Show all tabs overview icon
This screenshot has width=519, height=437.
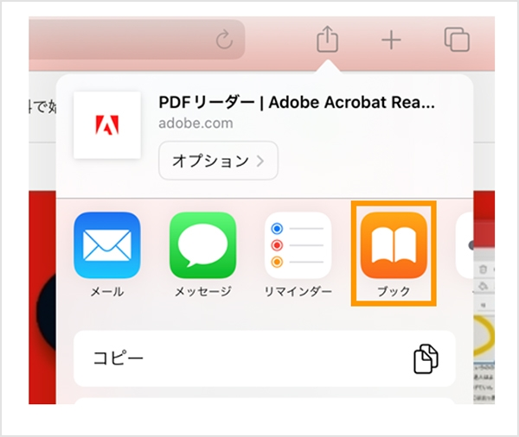(x=457, y=40)
